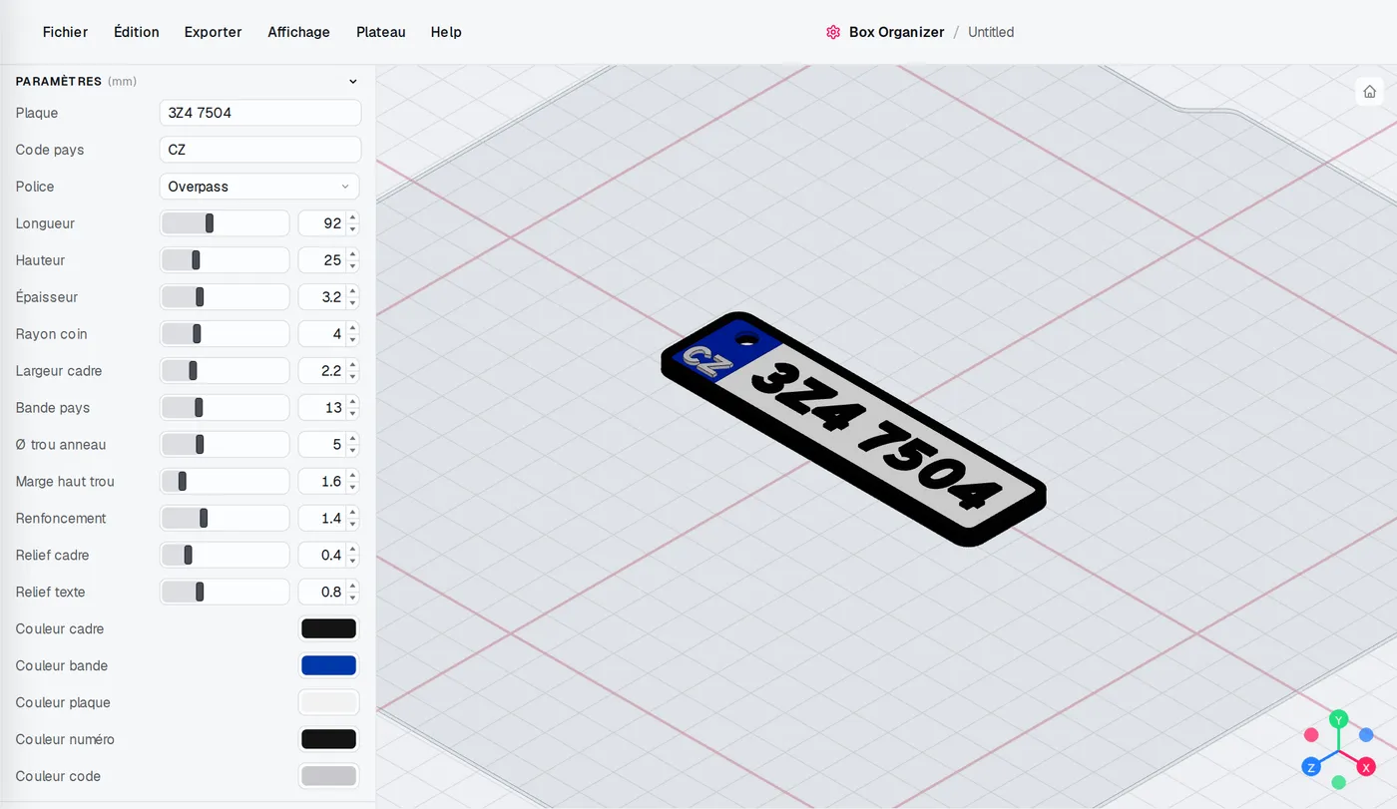Viewport: 1397px width, 809px height.
Task: Click the Untitled project name
Action: pos(991,32)
